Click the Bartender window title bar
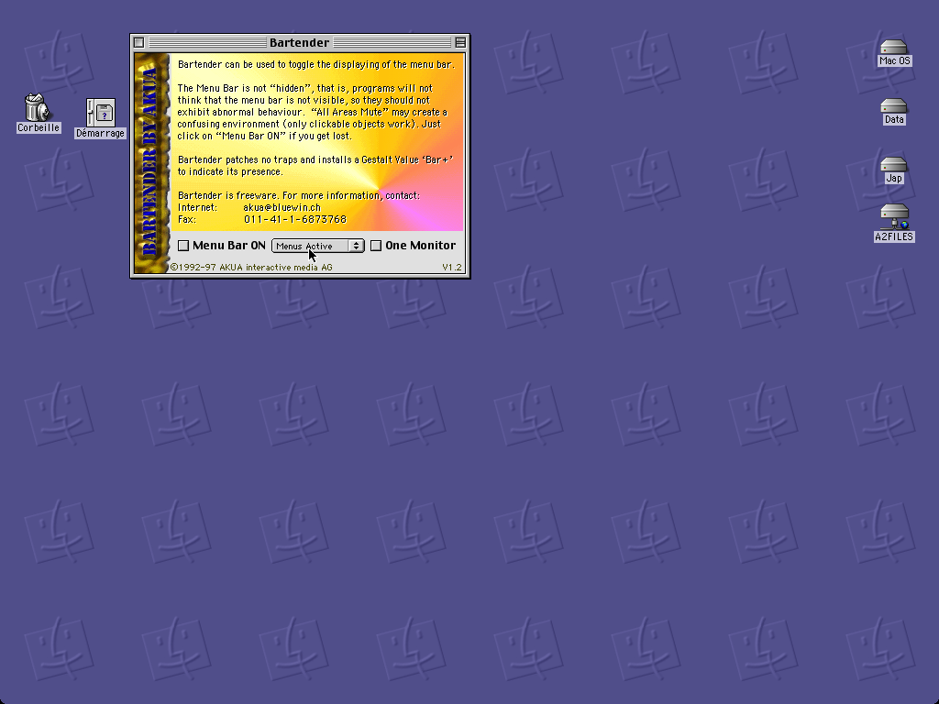The width and height of the screenshot is (939, 704). point(300,42)
